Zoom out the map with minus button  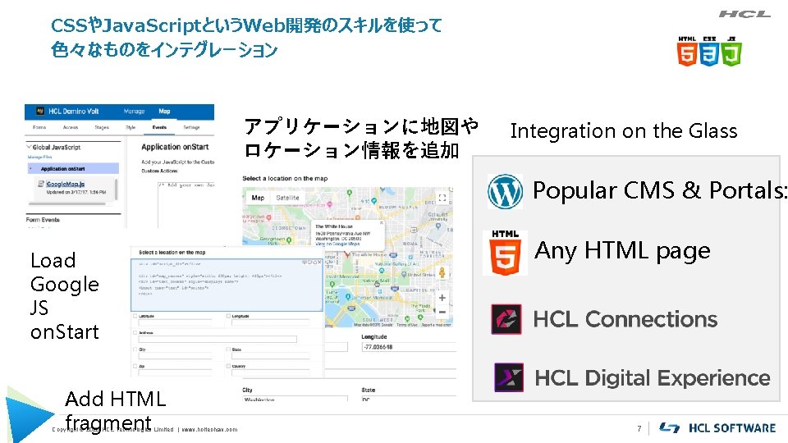coord(442,312)
